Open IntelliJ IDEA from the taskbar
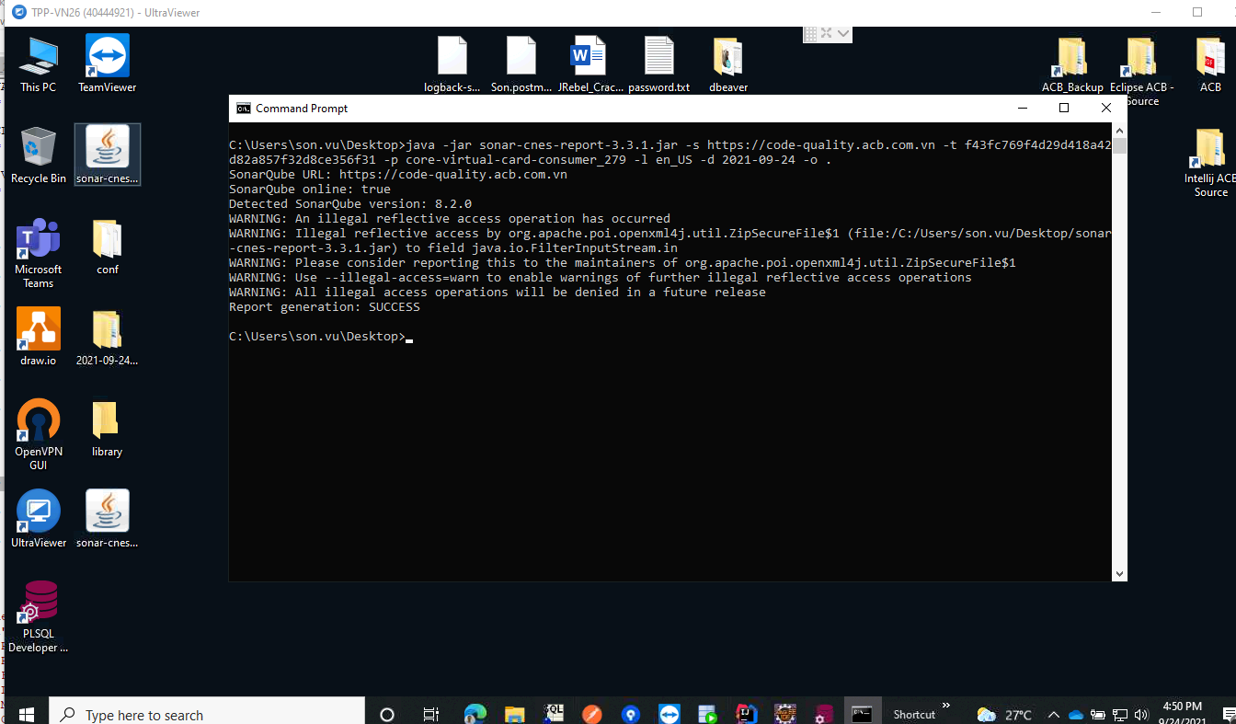 746,713
